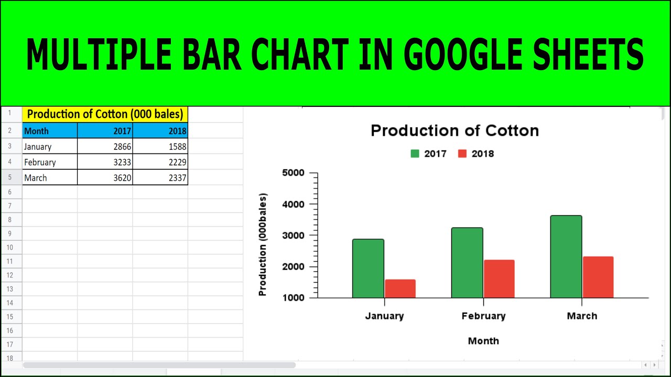The width and height of the screenshot is (671, 377).
Task: Select row header 5
Action: [11, 178]
